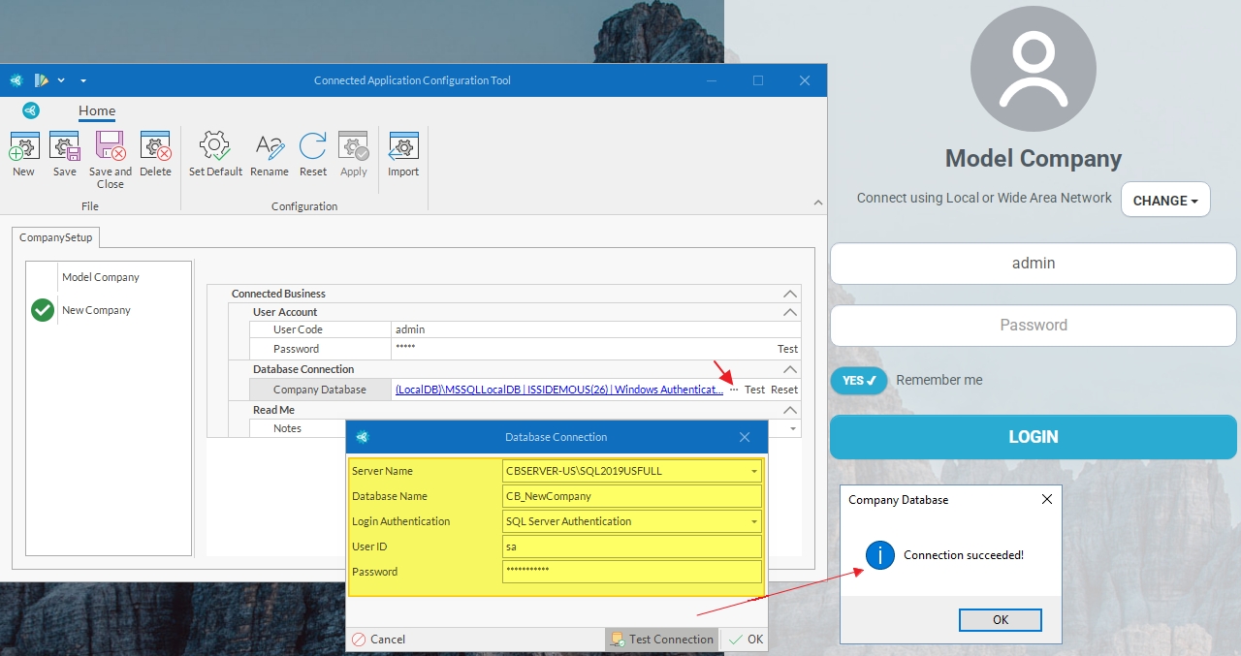Image resolution: width=1241 pixels, height=656 pixels.
Task: Open the Login Authentication dropdown
Action: 753,522
